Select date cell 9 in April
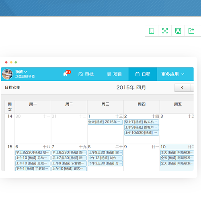This screenshot has height=201, width=201. pos(142,158)
